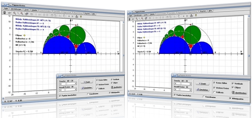
Task: Click the copy icon in left window toolbar
Action: coord(64,16)
